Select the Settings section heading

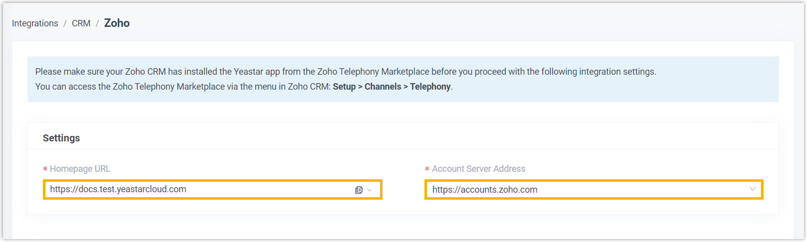click(x=61, y=138)
